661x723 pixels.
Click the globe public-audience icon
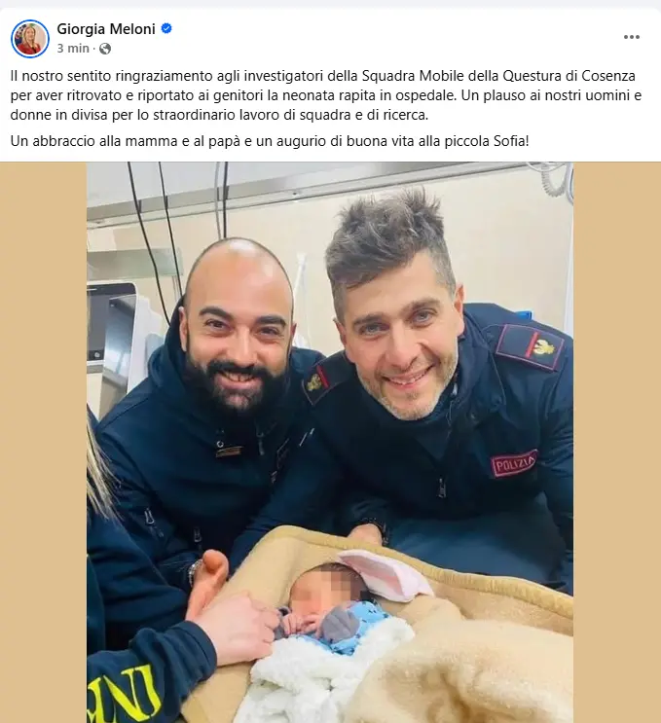point(105,49)
